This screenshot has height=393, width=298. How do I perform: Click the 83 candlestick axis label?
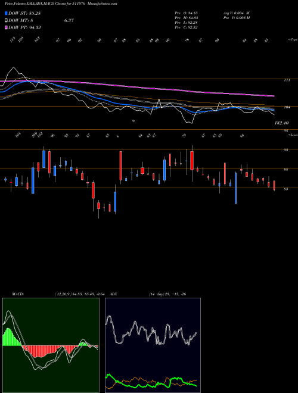point(285,189)
